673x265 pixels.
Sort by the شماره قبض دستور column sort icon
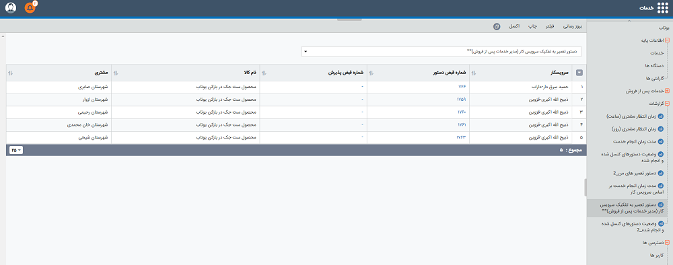pyautogui.click(x=371, y=73)
